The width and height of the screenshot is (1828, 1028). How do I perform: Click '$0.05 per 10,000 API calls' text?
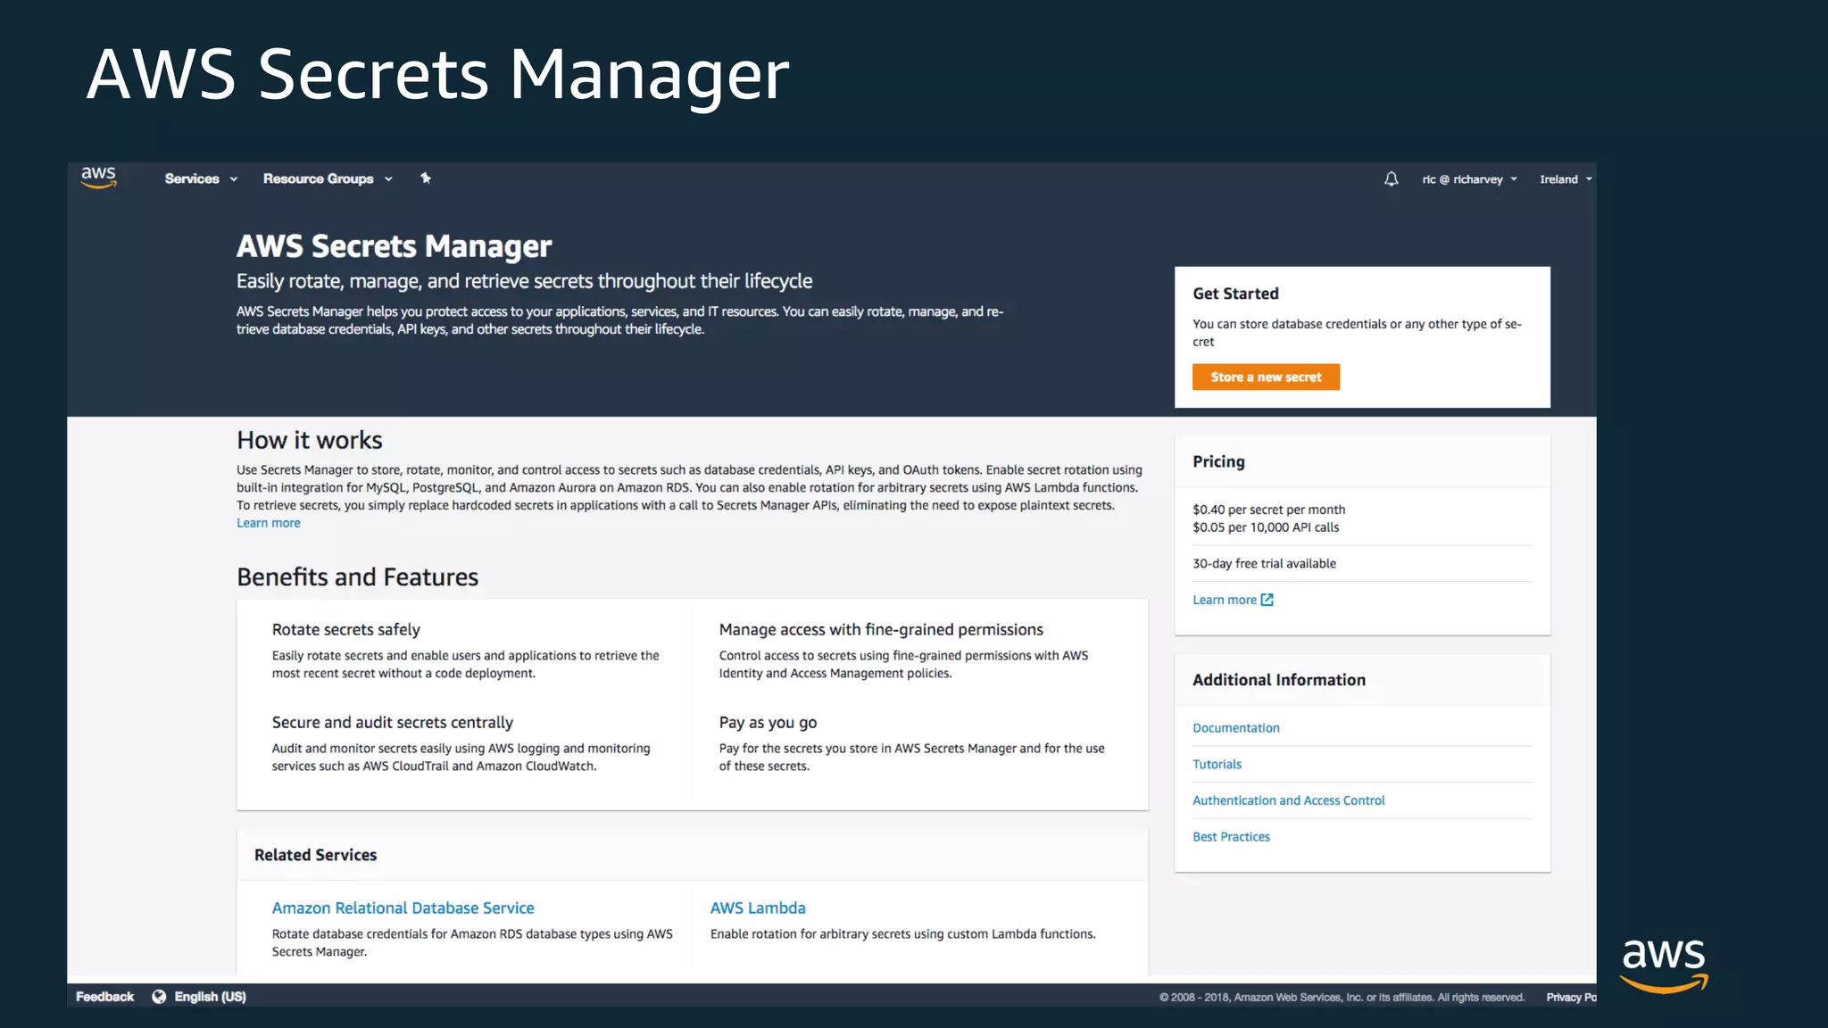(1266, 527)
